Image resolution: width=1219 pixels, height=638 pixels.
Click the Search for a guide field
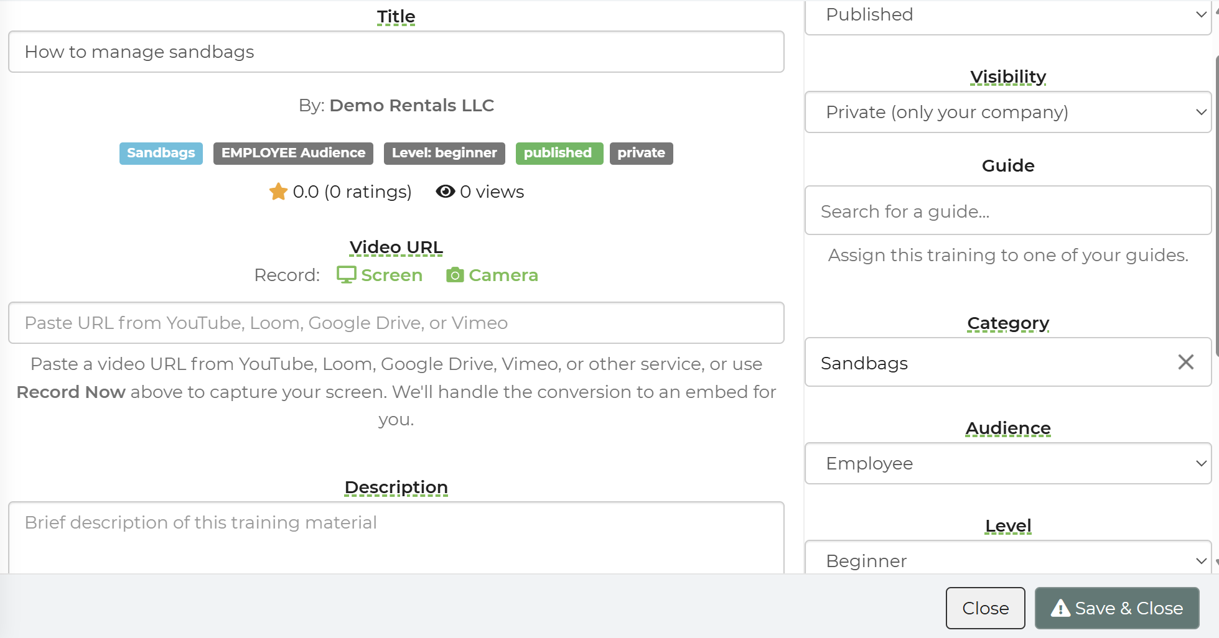(1007, 211)
